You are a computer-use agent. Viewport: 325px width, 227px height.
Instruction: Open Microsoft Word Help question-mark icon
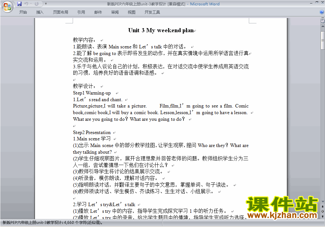pos(322,12)
